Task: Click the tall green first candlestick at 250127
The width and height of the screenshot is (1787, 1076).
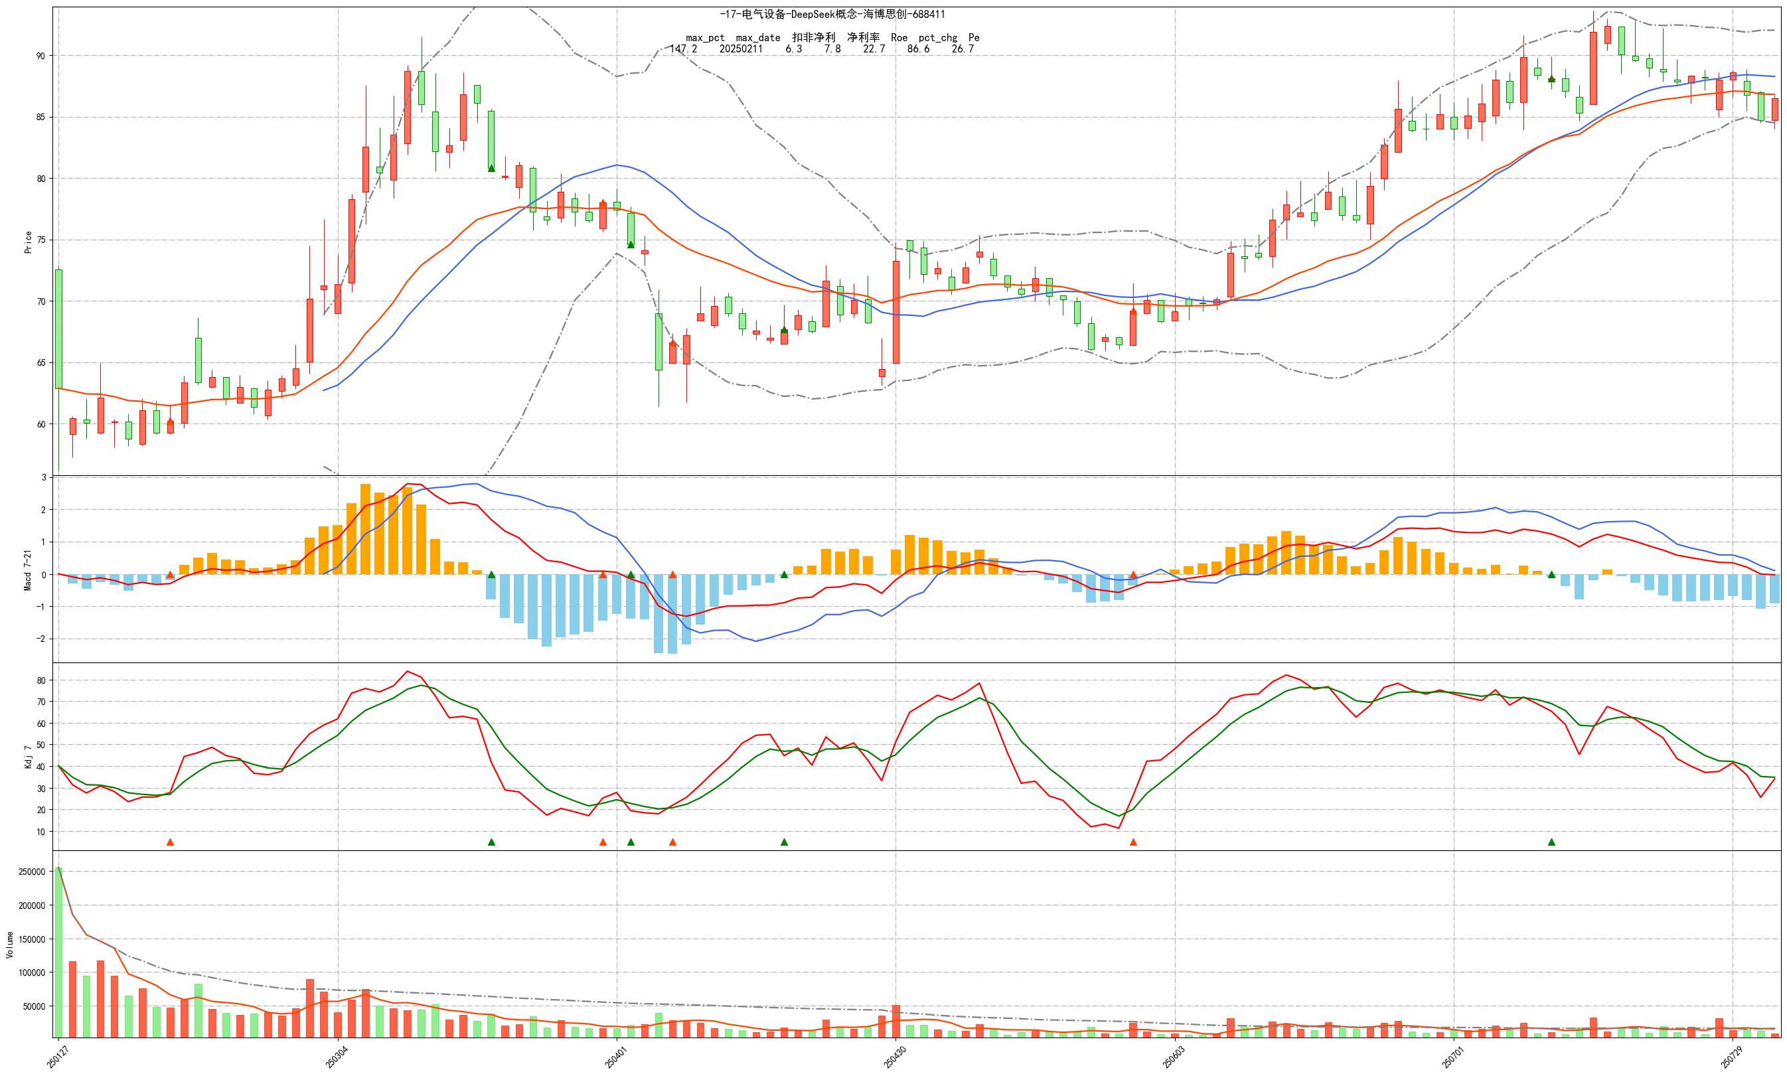Action: (x=58, y=329)
